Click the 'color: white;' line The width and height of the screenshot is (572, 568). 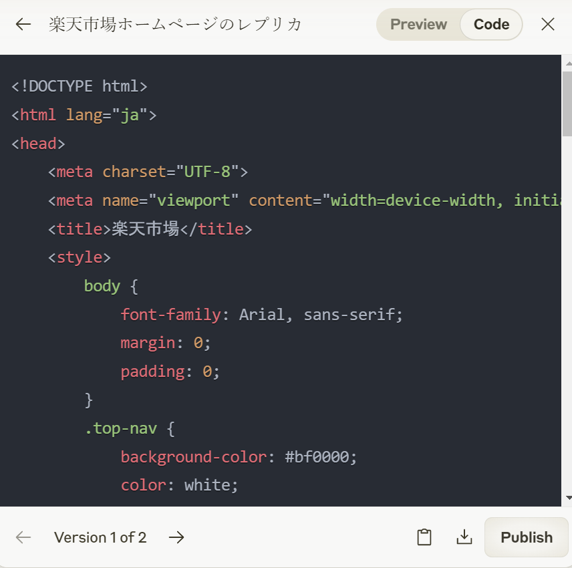pyautogui.click(x=180, y=485)
